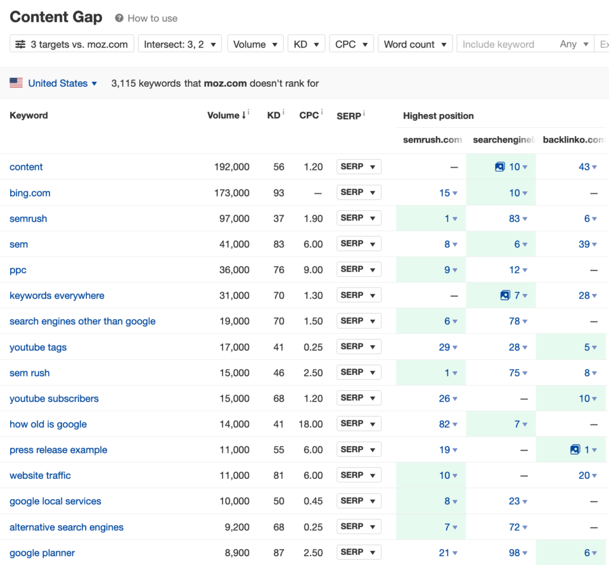Image resolution: width=609 pixels, height=565 pixels.
Task: Open the Volume filter dropdown
Action: (255, 44)
